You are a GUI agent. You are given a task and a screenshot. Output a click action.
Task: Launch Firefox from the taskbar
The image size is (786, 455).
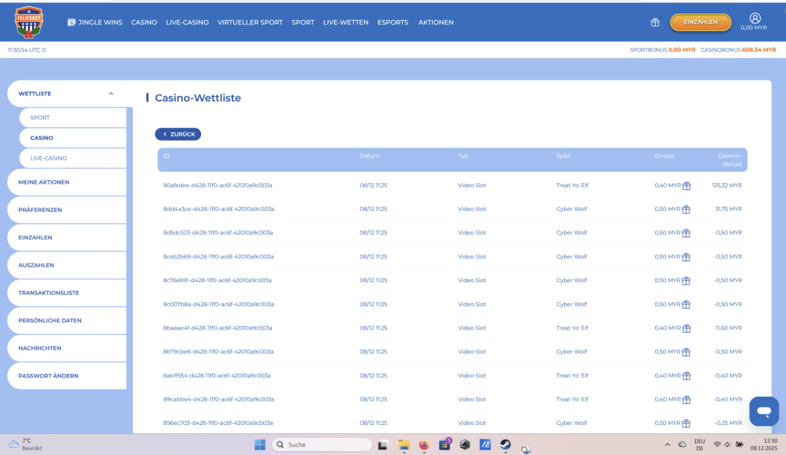(x=423, y=445)
